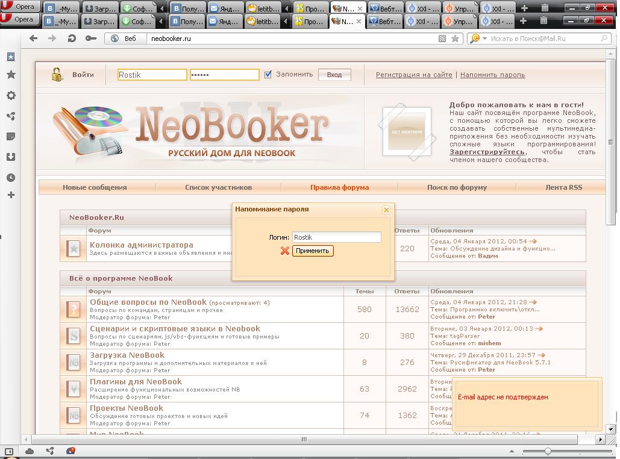620x459 pixels.
Task: Click the E-mail адрес не подтвержден notification
Action: (x=527, y=403)
